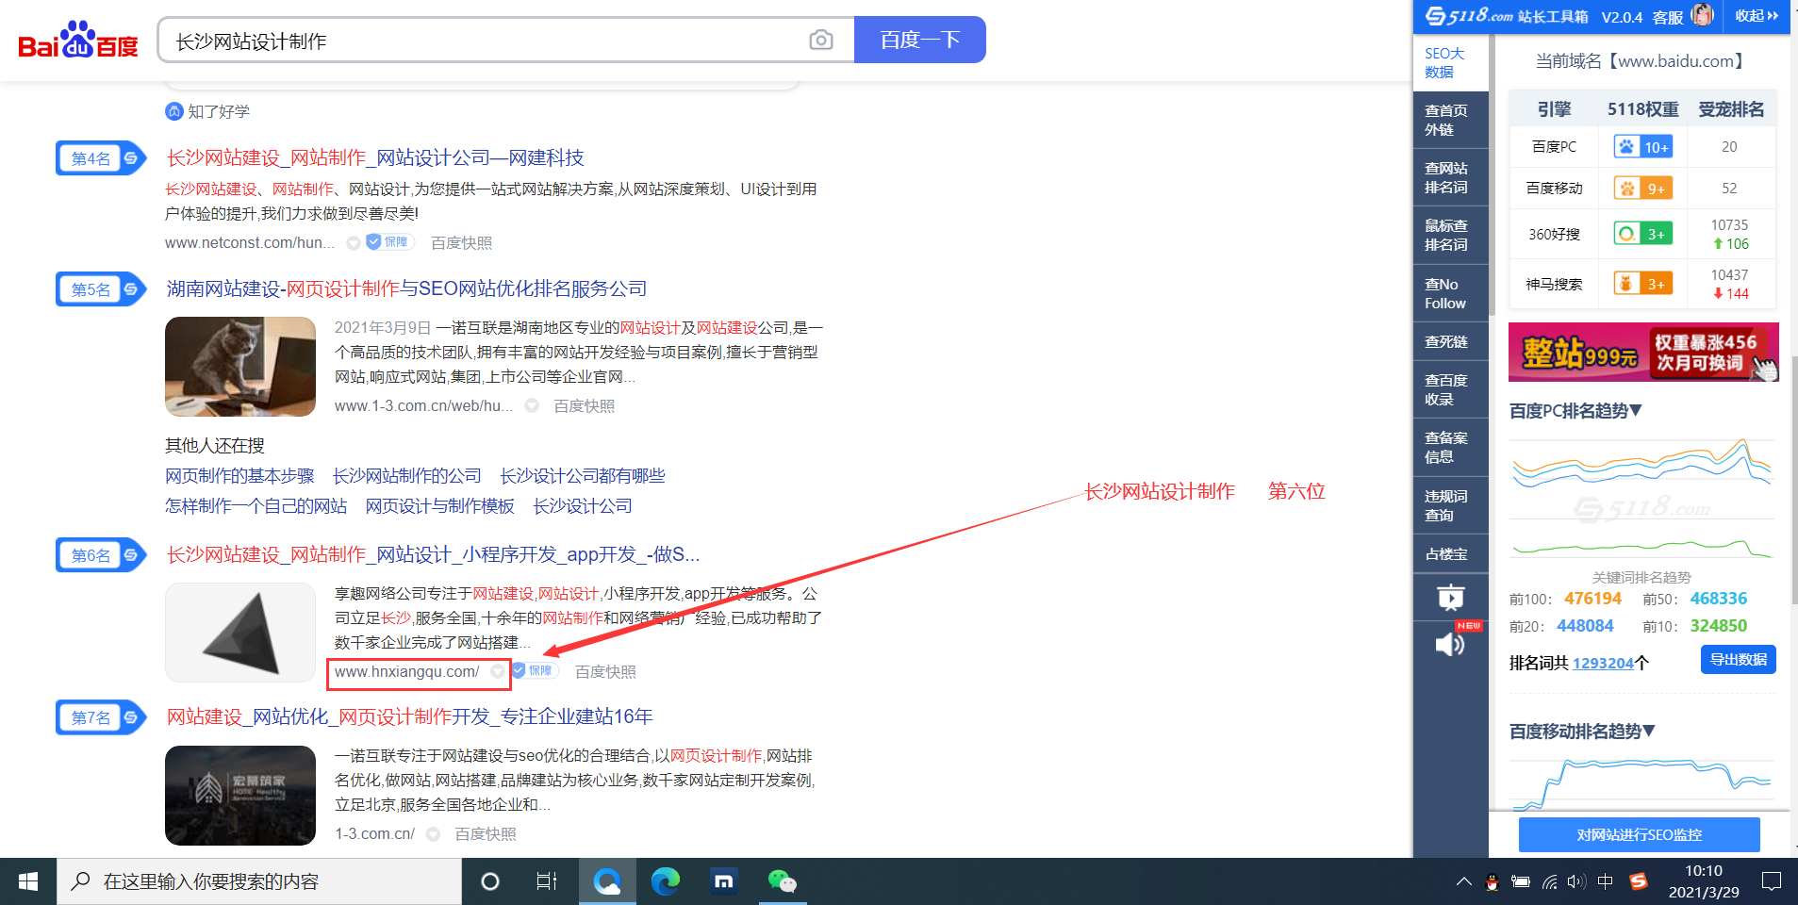Click the Maxthon icon on taskbar
The width and height of the screenshot is (1798, 905).
tap(724, 881)
